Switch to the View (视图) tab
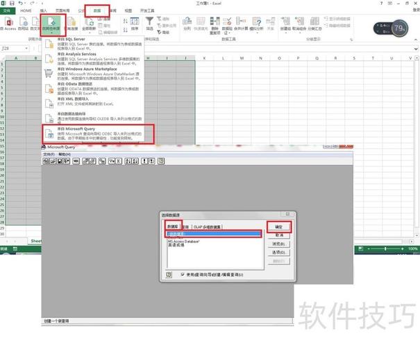Viewport: 420px width, 347px height. coord(128,10)
